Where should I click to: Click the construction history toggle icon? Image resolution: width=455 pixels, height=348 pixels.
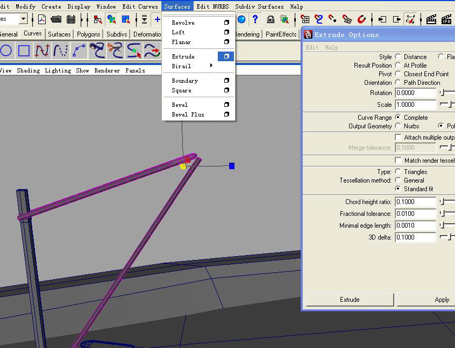pyautogui.click(x=410, y=19)
